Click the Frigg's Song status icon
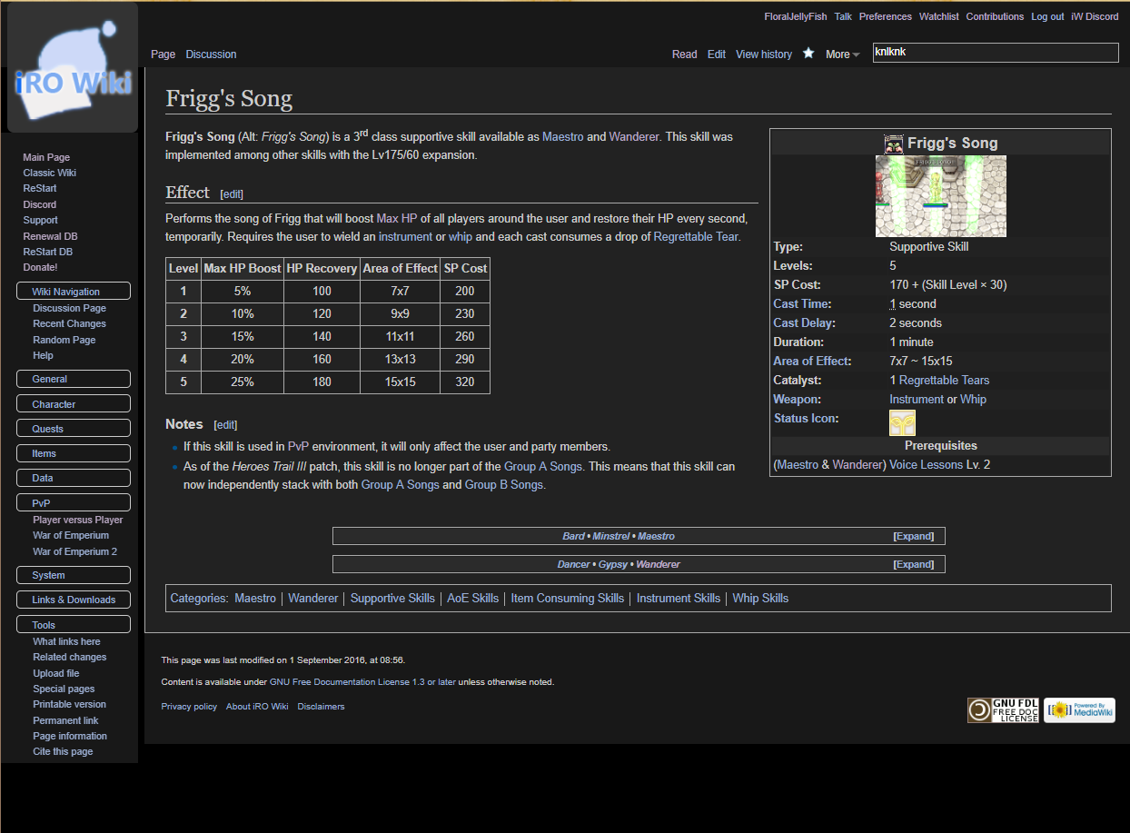This screenshot has height=833, width=1130. [x=902, y=422]
